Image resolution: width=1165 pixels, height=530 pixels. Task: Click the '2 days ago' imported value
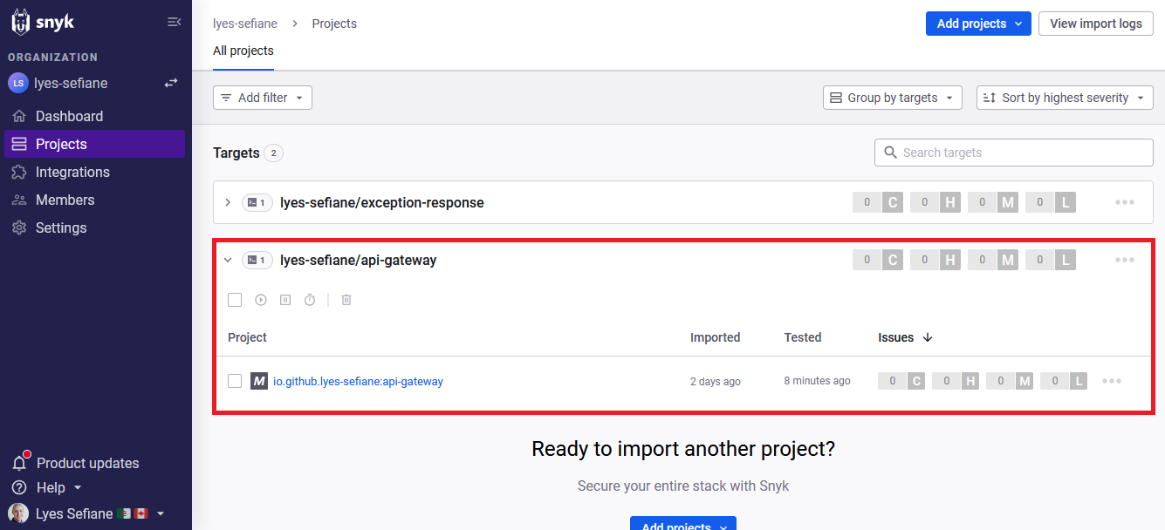(716, 382)
